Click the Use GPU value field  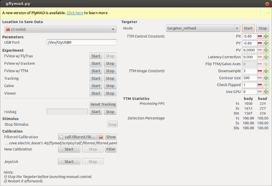(x=249, y=91)
